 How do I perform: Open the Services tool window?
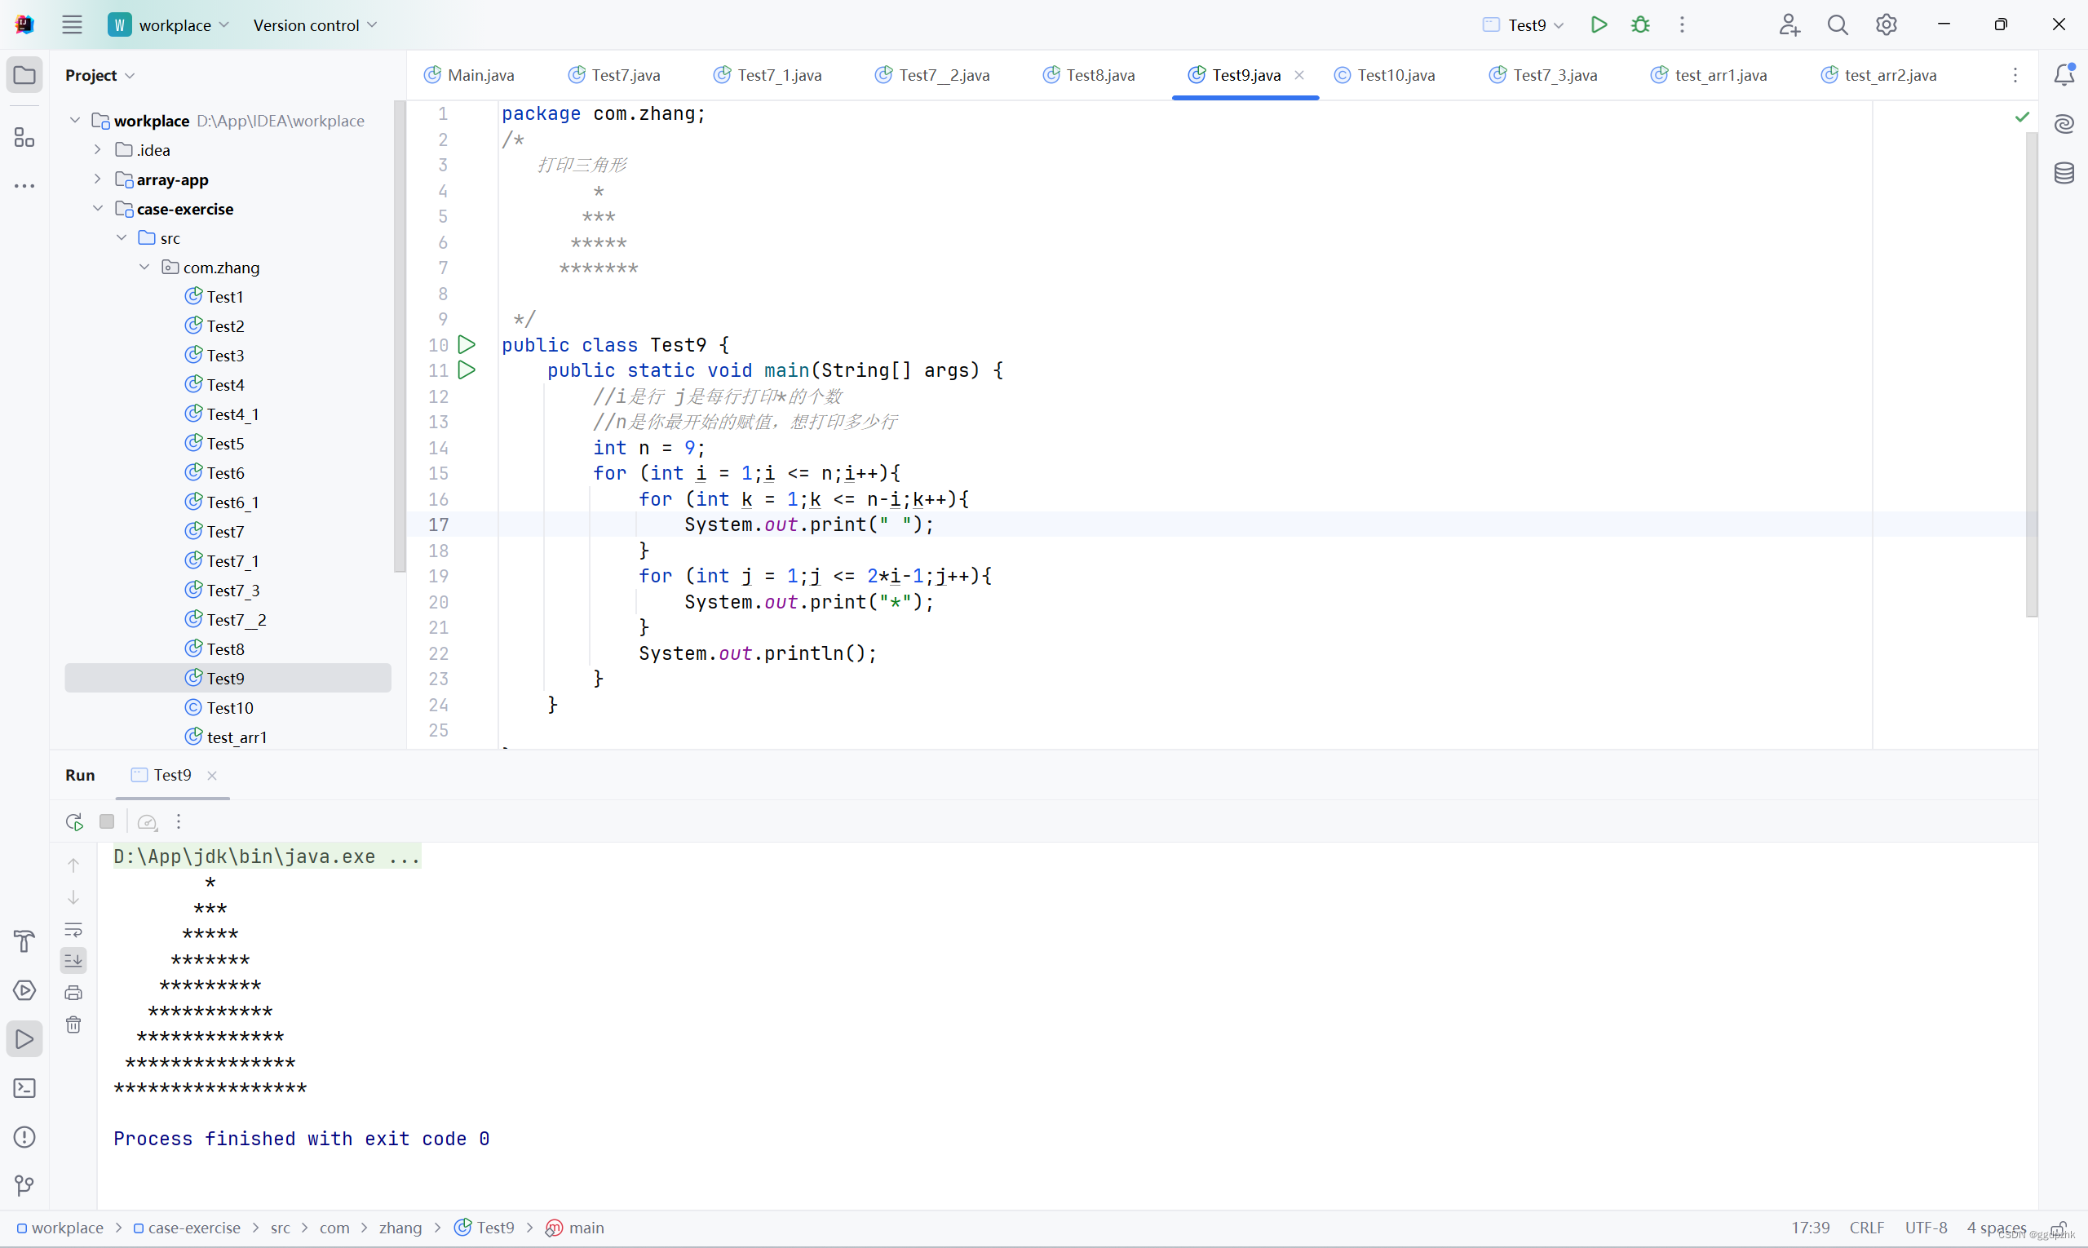point(24,989)
